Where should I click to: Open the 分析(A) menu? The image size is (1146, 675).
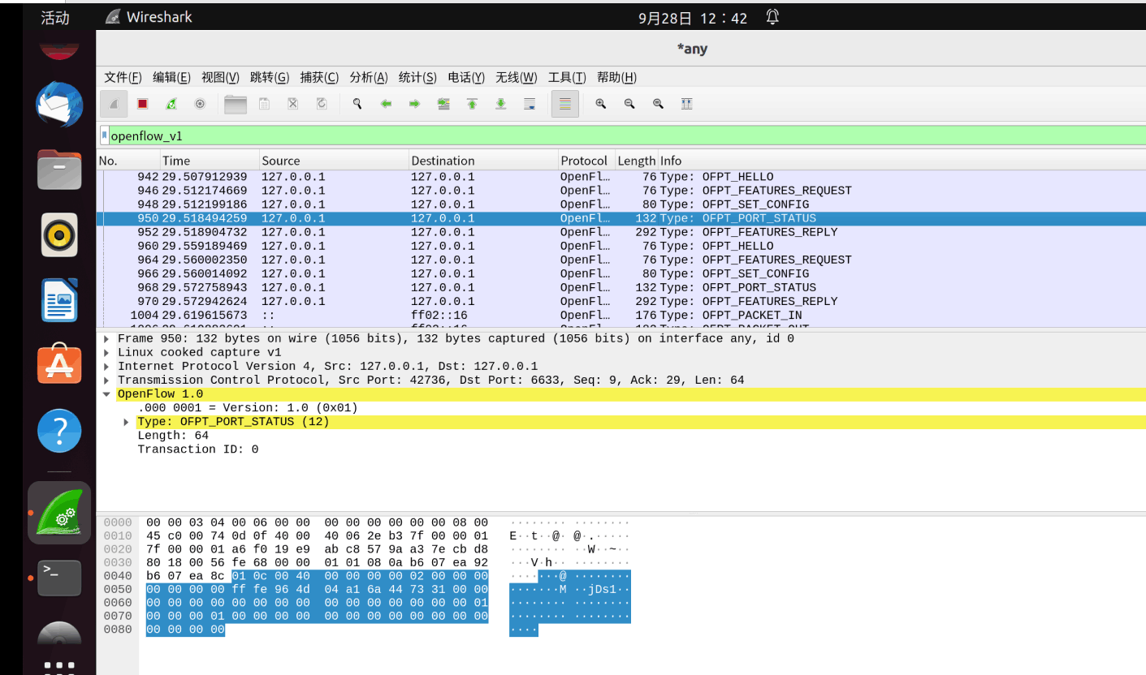tap(369, 77)
